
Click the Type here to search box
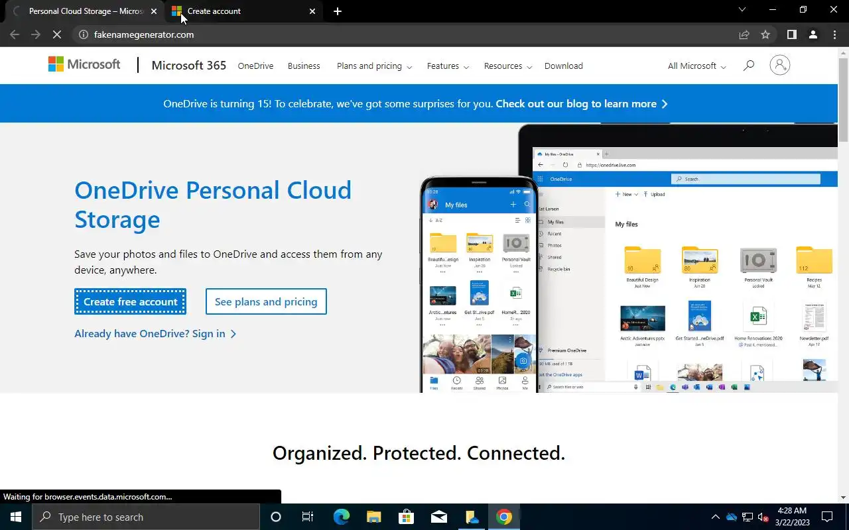pos(146,517)
